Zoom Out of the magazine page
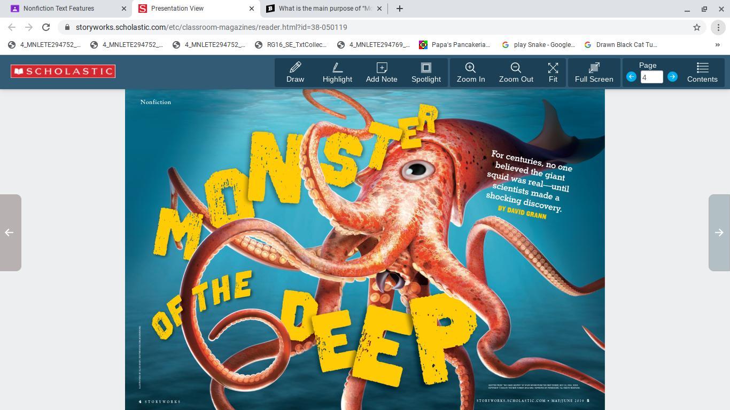730x410 pixels. 516,72
